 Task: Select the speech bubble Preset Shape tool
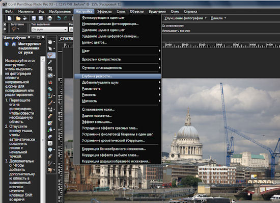tap(50, 150)
